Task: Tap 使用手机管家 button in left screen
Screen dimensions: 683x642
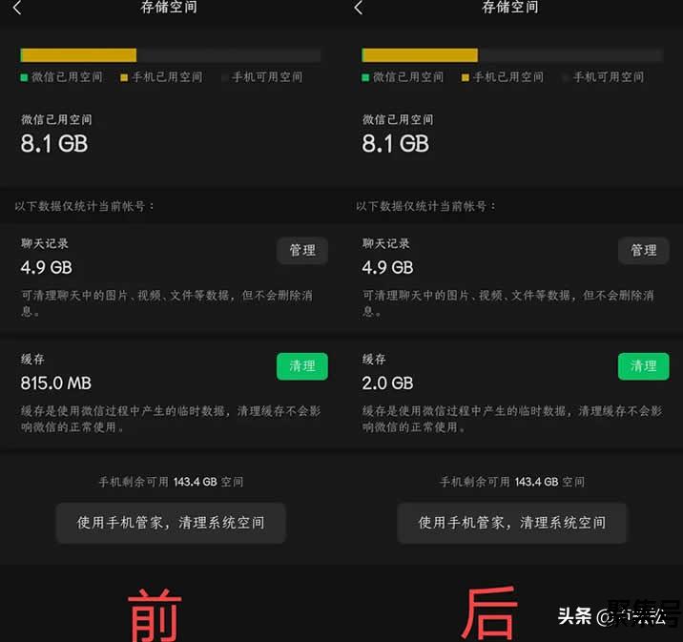Action: 171,523
